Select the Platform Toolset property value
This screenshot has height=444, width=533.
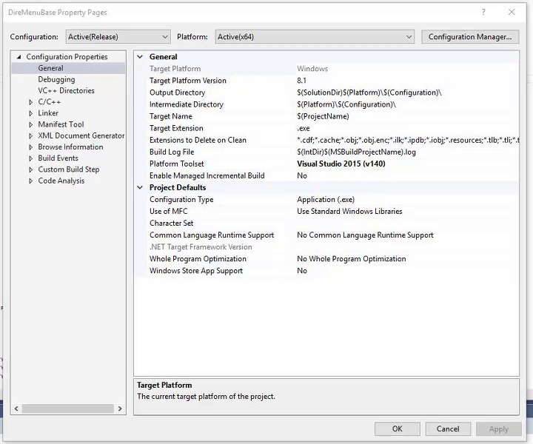341,164
